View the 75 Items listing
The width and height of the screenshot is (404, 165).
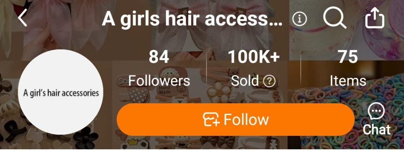click(x=348, y=57)
